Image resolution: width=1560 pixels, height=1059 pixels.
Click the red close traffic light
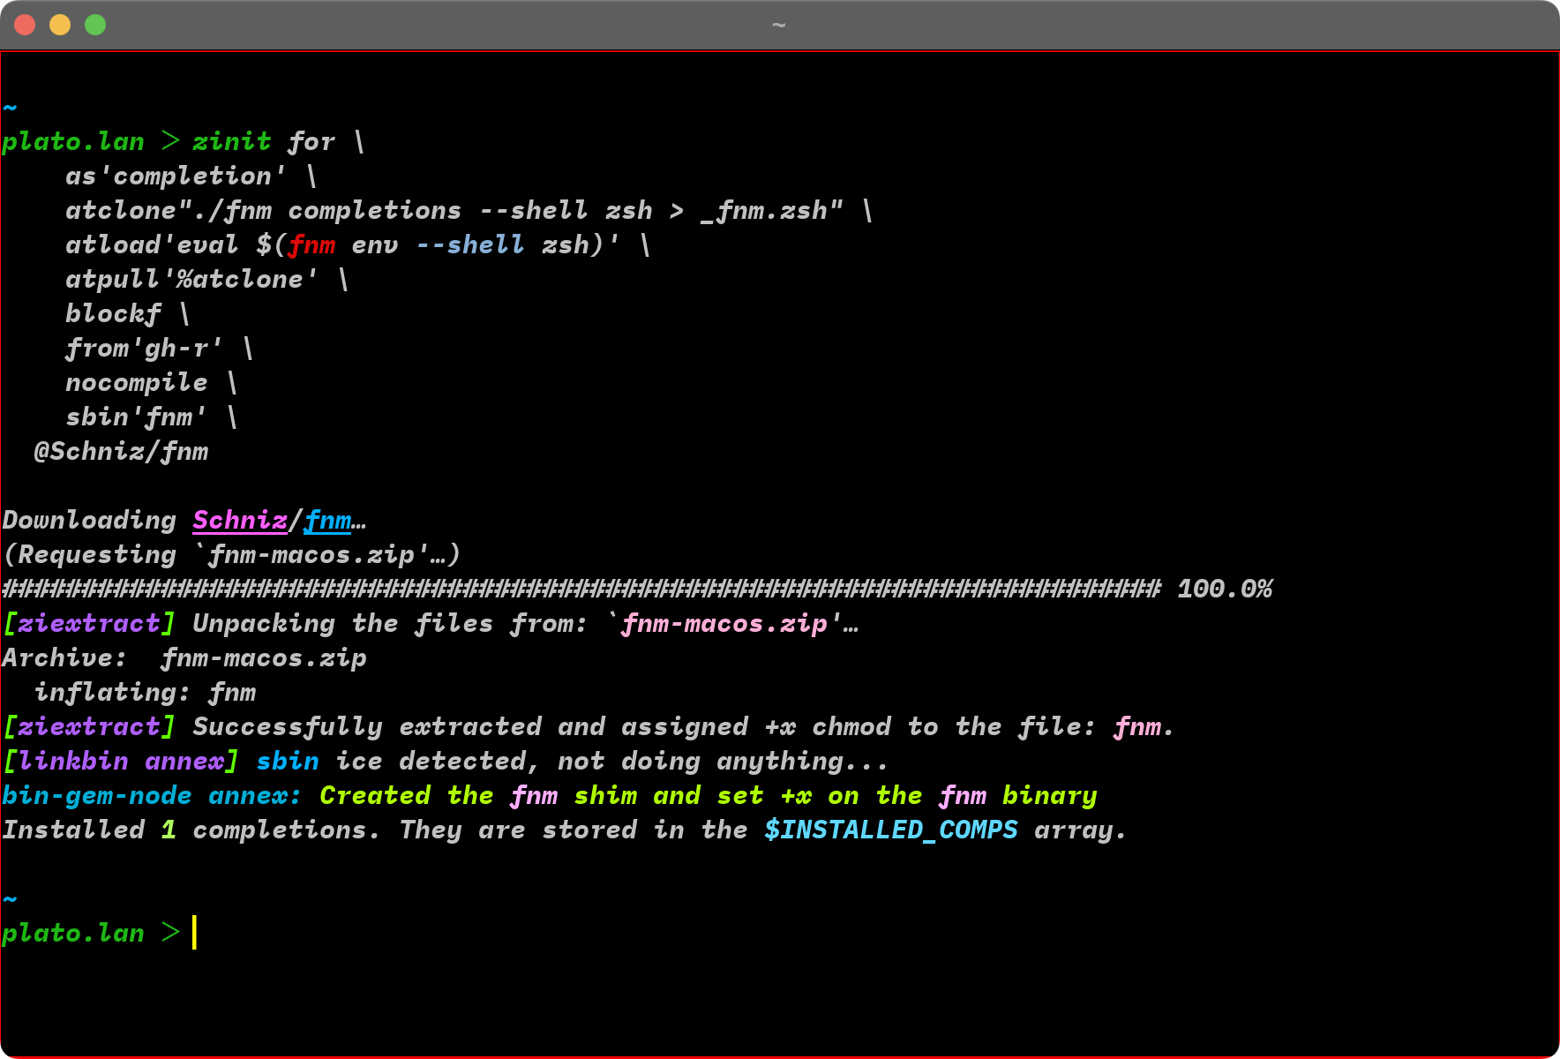tap(24, 25)
